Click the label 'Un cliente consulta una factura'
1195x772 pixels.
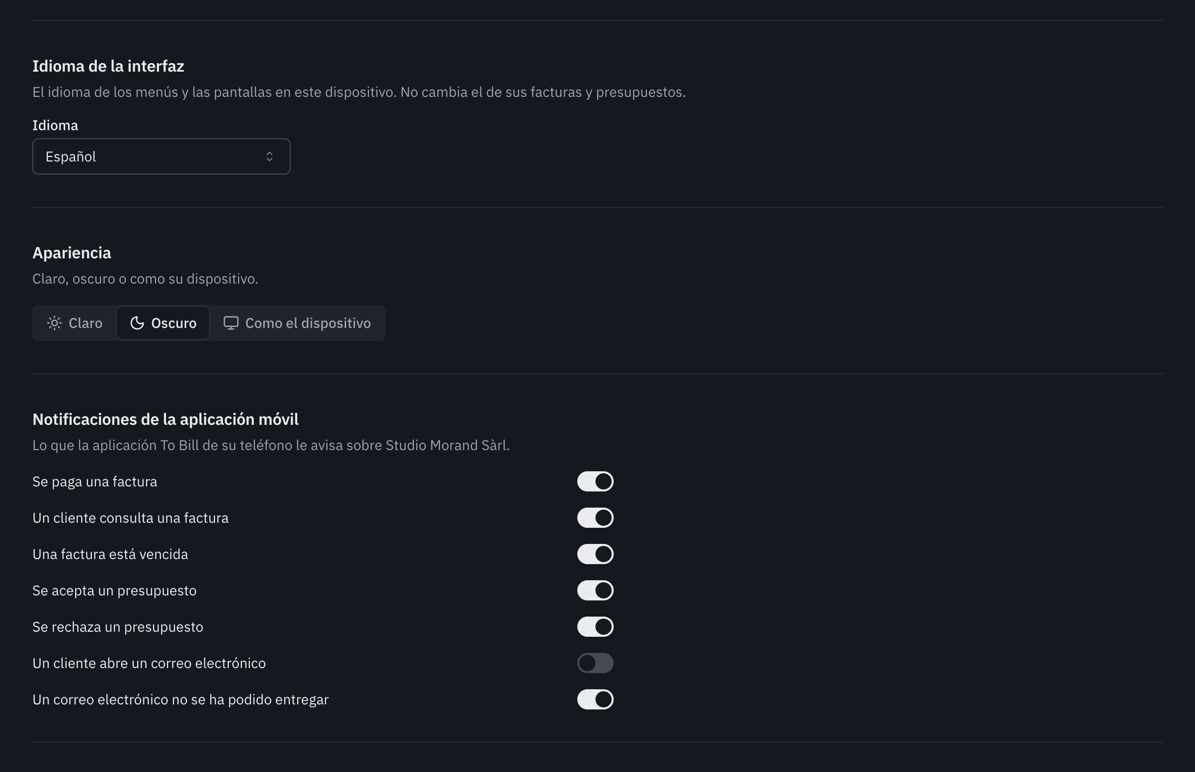[130, 518]
